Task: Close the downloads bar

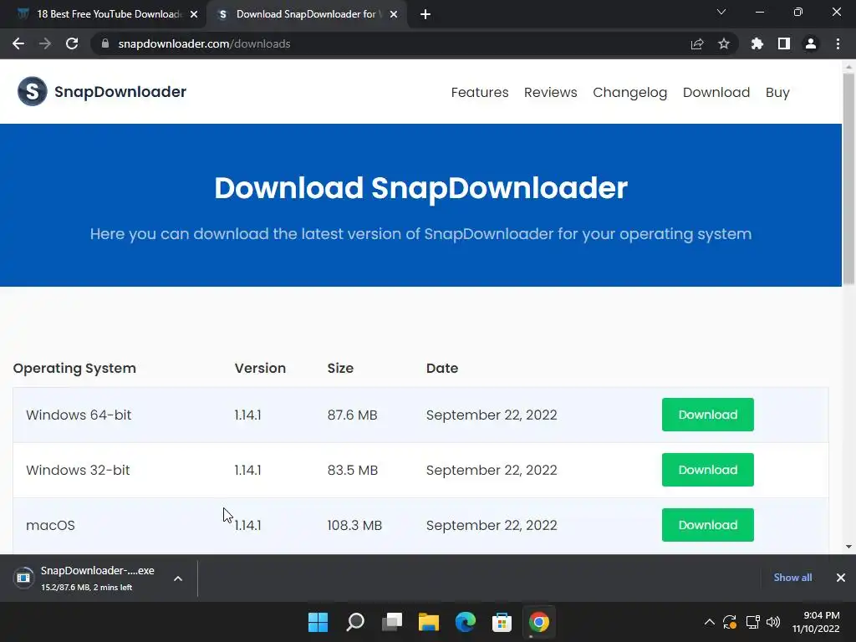Action: pyautogui.click(x=841, y=578)
